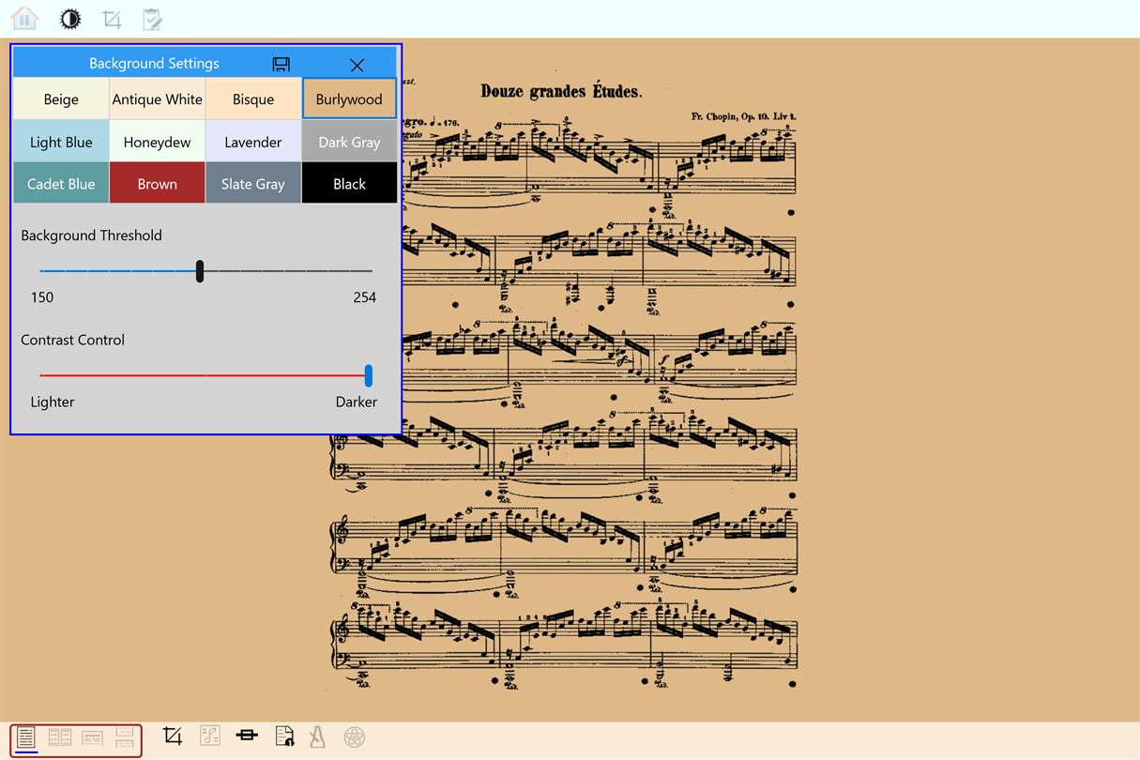
Task: Pick the Black background color
Action: point(349,184)
